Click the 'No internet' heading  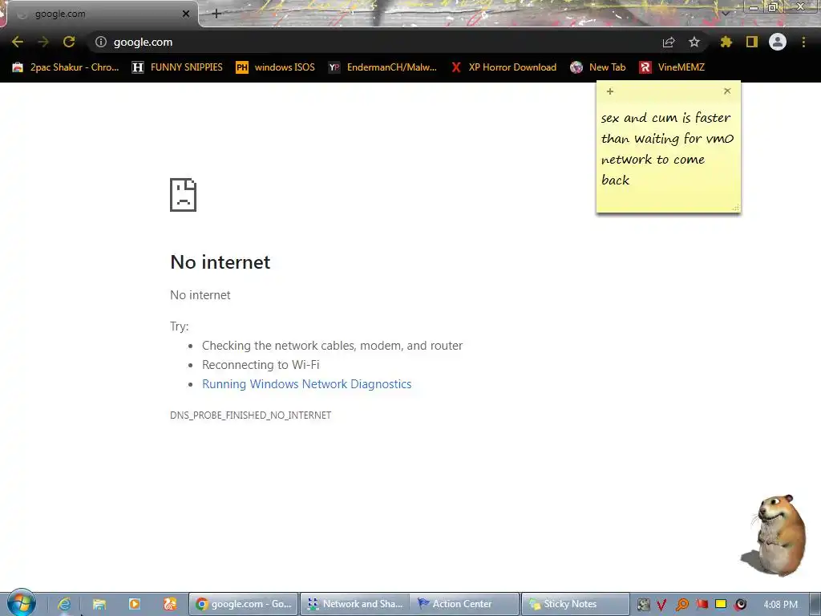[x=220, y=262]
